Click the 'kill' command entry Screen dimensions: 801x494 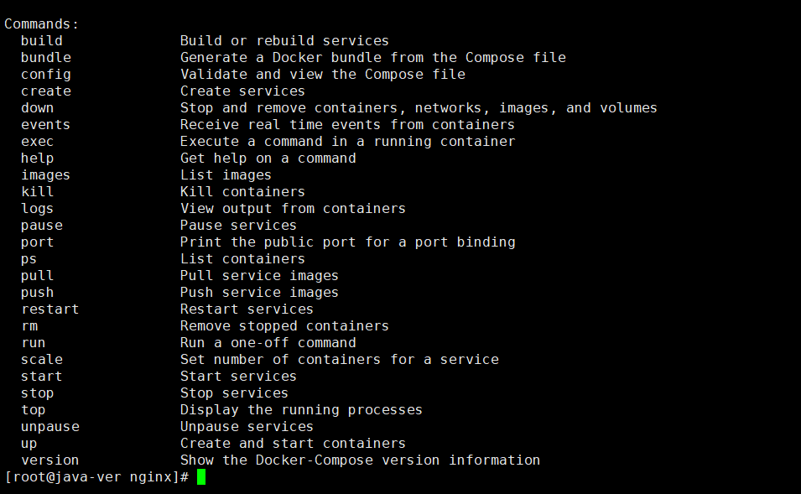pyautogui.click(x=37, y=191)
